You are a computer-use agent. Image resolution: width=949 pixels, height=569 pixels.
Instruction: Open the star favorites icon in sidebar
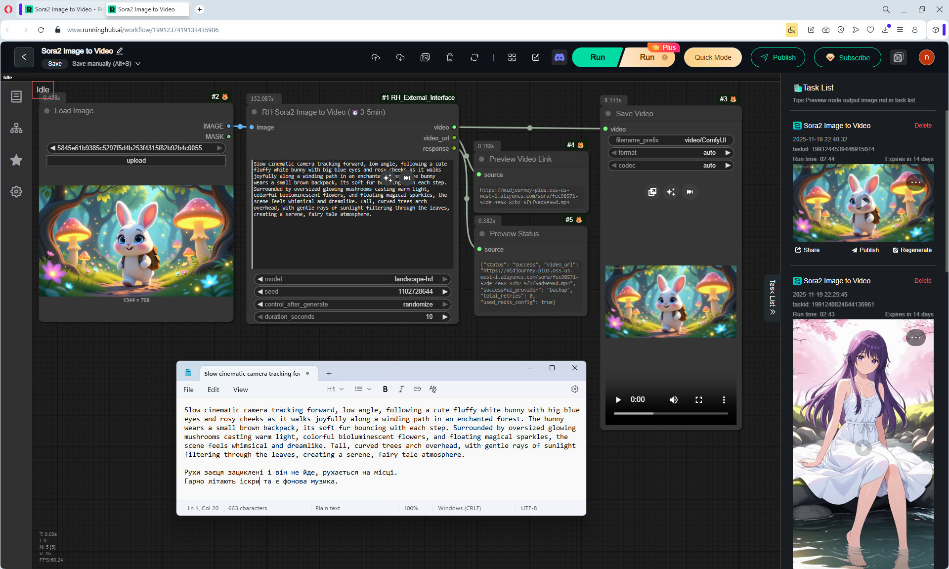coord(16,160)
